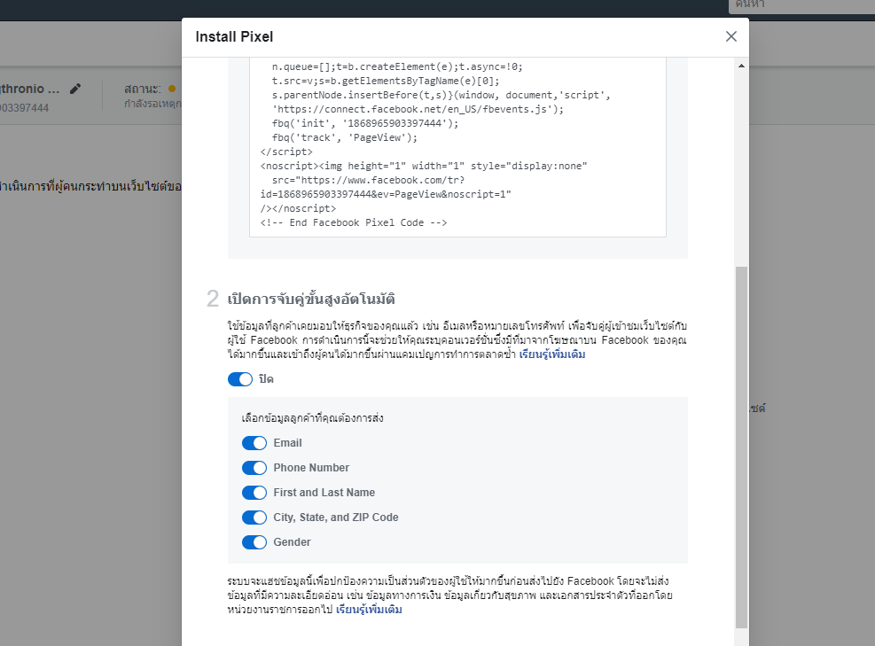Click the fbq('init', '1868965903397444') code line
875x646 pixels.
[x=365, y=123]
